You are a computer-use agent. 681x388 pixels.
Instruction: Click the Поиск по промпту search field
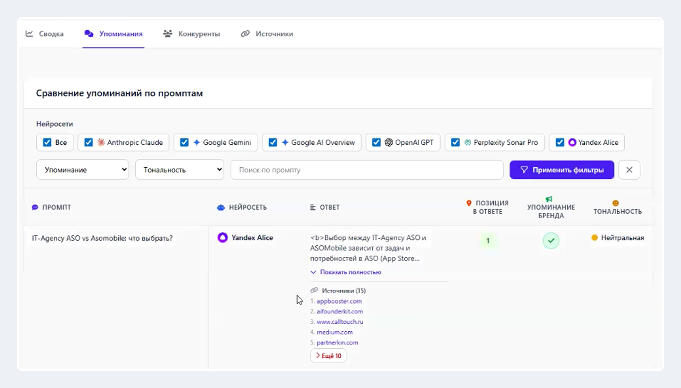point(367,170)
